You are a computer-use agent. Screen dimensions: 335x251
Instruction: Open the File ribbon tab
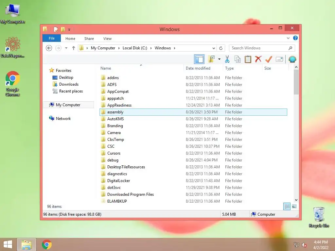tap(52, 38)
